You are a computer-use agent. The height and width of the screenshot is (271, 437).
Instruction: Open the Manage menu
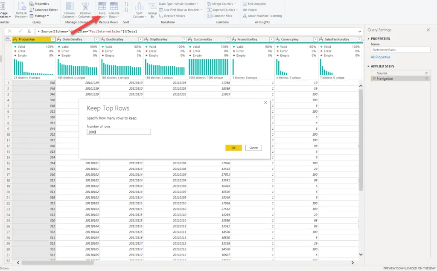41,16
